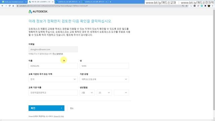Open the birth day dropdown showing 25

[104, 93]
